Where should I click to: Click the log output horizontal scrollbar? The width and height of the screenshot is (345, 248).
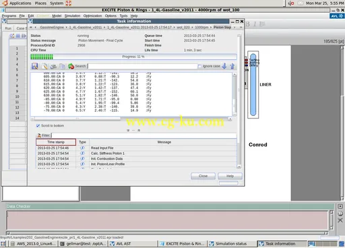(x=131, y=119)
